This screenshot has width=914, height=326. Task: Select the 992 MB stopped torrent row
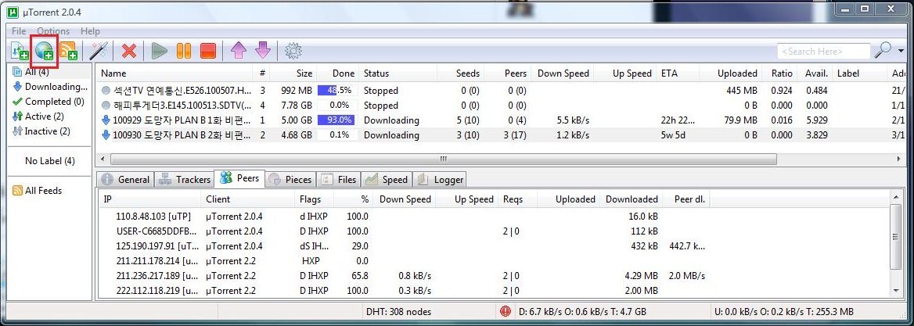coord(502,91)
